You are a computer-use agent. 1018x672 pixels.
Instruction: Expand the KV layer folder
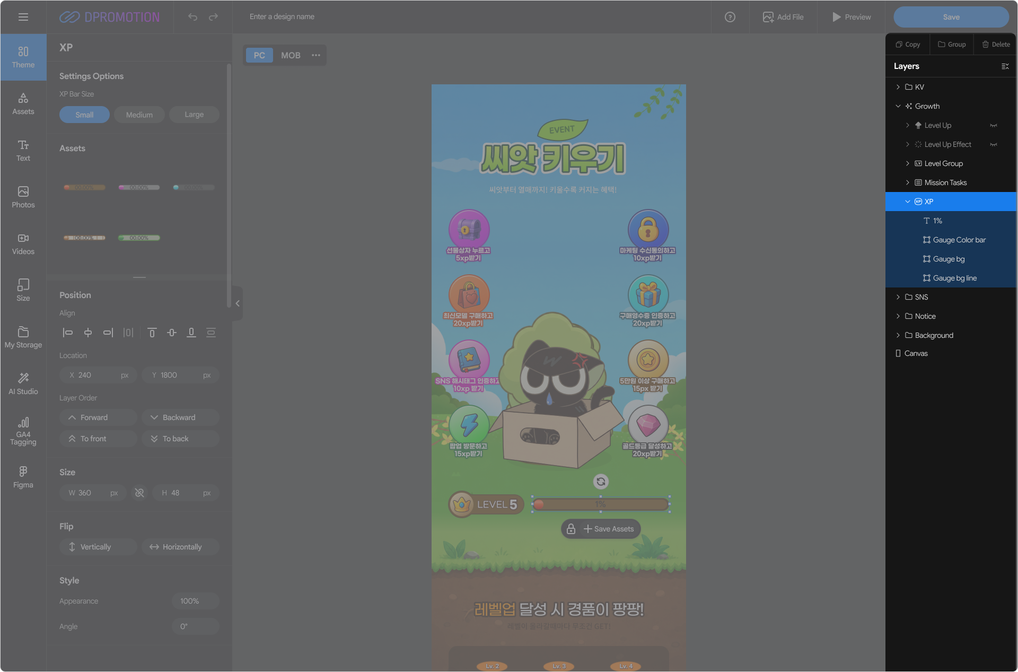point(898,87)
